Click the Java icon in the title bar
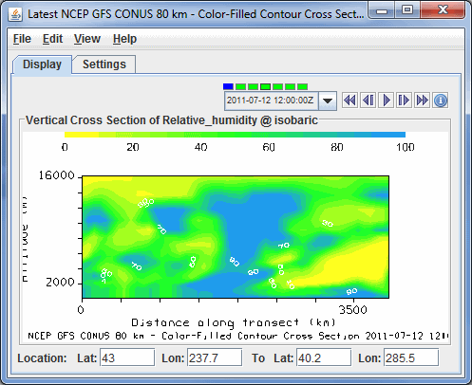472x385 pixels. pos(15,14)
